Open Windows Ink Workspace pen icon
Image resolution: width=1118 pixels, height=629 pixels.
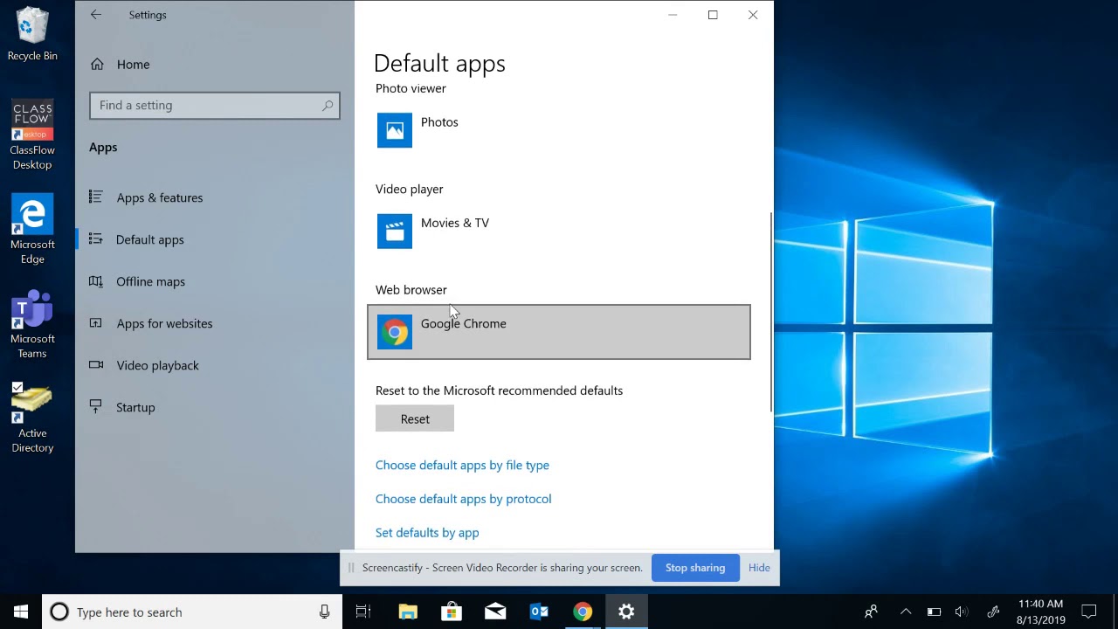click(x=993, y=612)
